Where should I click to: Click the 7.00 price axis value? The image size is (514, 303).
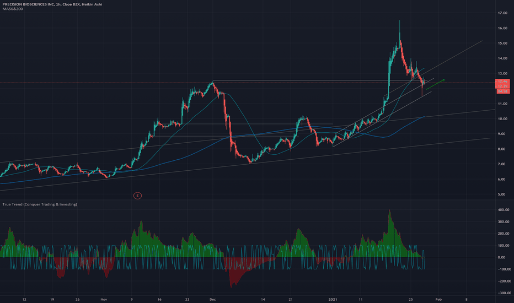[x=501, y=164]
